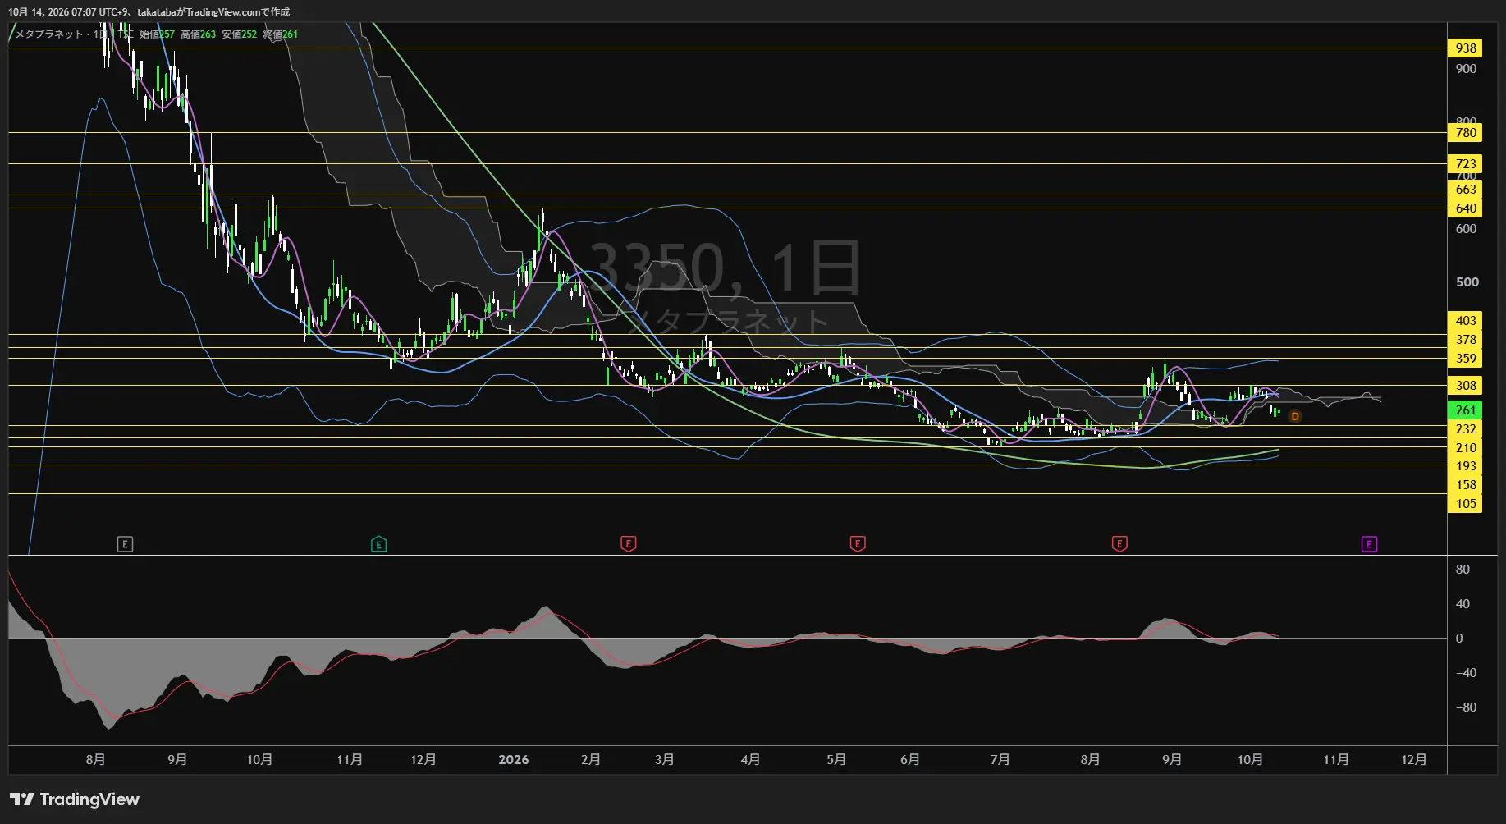The height and width of the screenshot is (824, 1506).
Task: Click the gray earnings E marker
Action: coord(125,544)
